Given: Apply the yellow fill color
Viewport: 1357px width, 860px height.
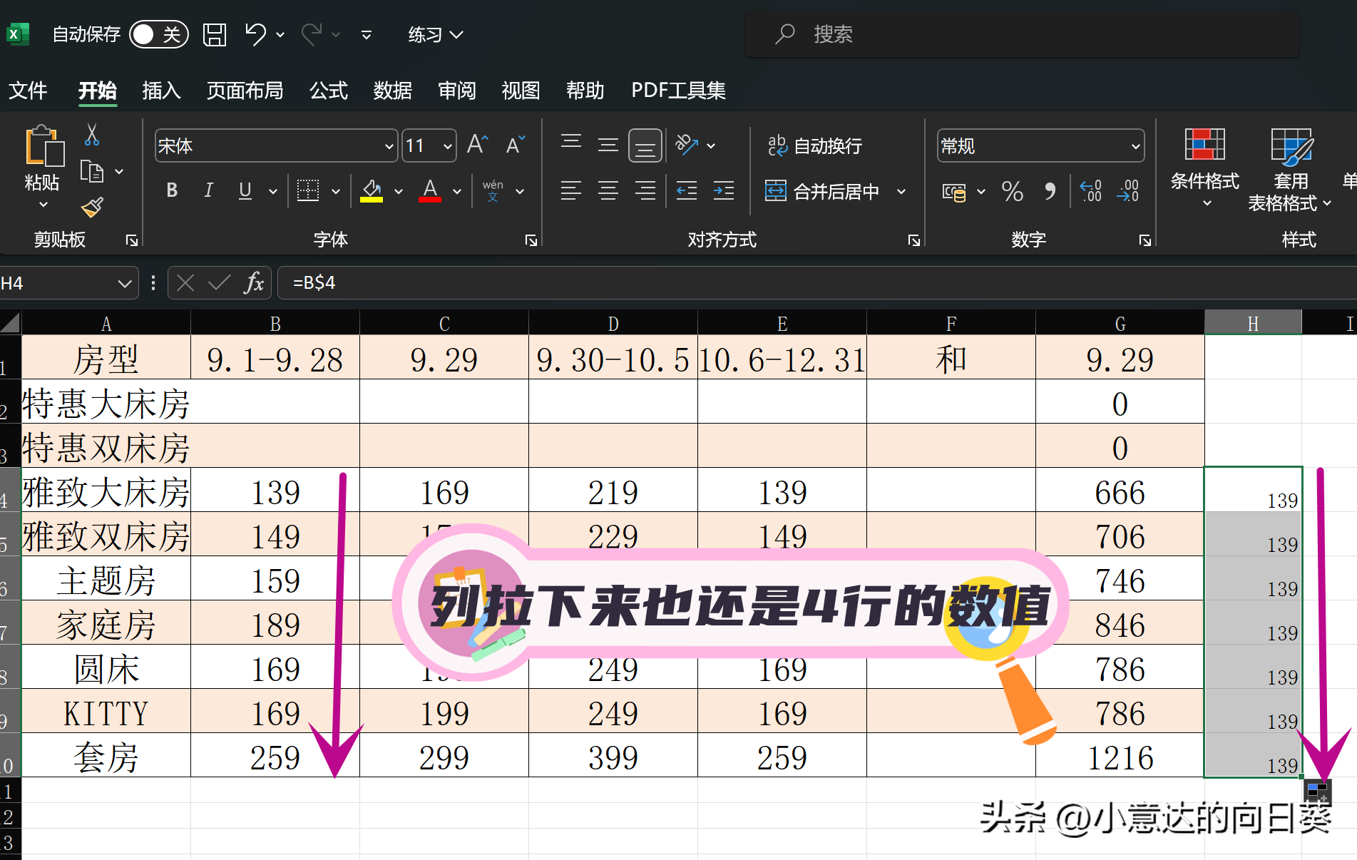Looking at the screenshot, I should [372, 190].
